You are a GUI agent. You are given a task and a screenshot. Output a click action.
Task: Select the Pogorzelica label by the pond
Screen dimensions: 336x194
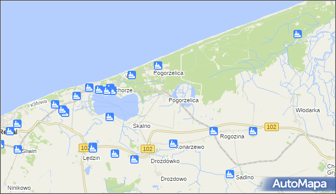tap(184, 100)
